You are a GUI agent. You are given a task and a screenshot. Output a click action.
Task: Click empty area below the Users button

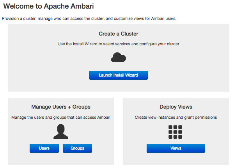[44, 159]
